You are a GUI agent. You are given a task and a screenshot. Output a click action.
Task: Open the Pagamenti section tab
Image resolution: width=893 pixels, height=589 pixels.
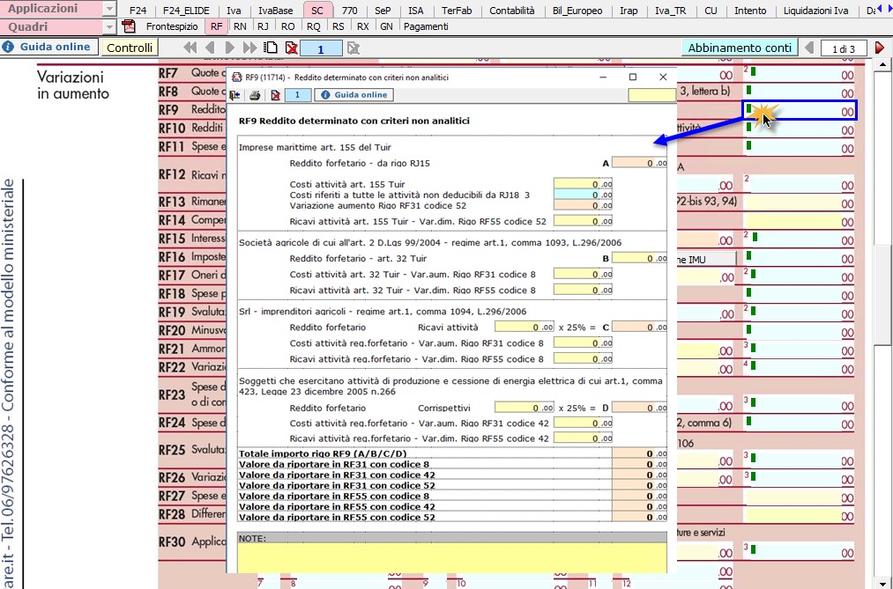point(426,26)
